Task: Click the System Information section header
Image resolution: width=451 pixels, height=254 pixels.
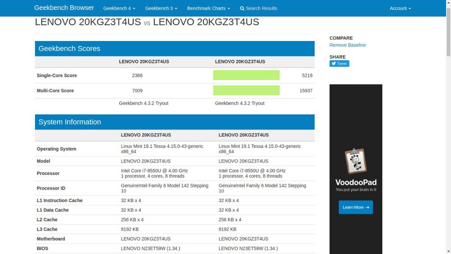Action: tap(70, 122)
